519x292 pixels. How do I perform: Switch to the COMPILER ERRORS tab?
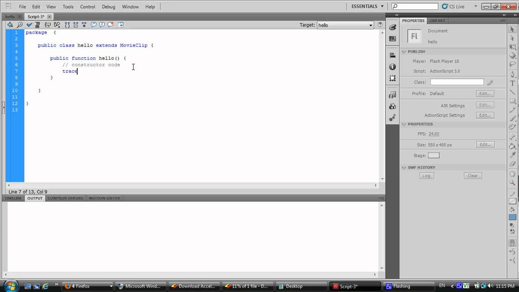pyautogui.click(x=65, y=198)
